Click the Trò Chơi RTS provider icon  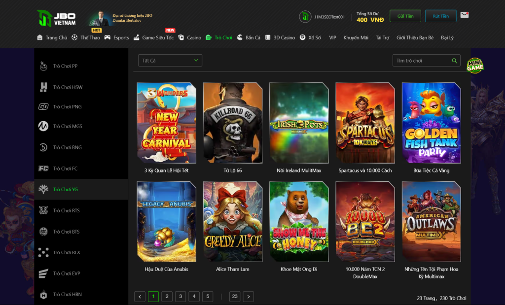(43, 210)
